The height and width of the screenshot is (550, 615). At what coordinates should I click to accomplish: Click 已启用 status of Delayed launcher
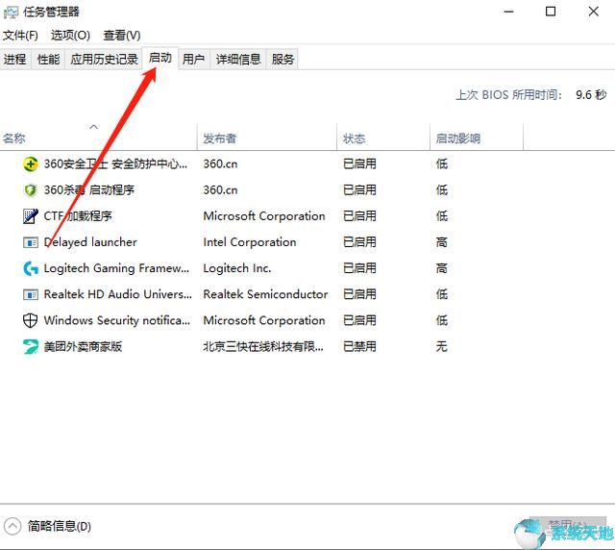(x=359, y=242)
